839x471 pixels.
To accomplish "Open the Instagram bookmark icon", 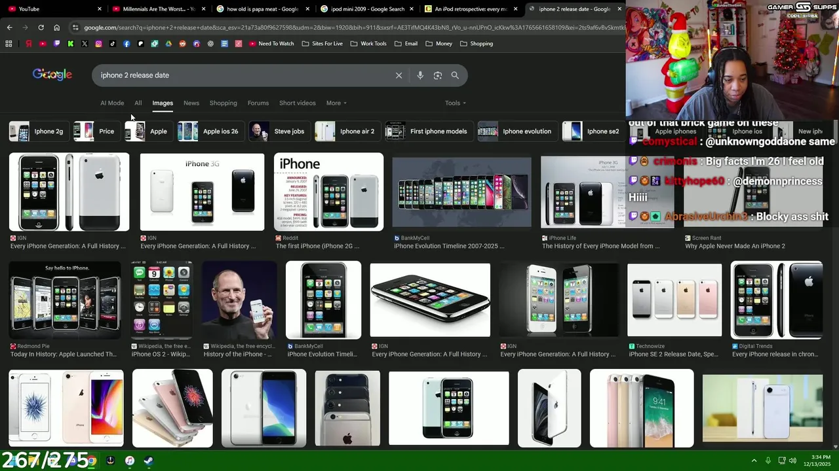I will pos(98,44).
